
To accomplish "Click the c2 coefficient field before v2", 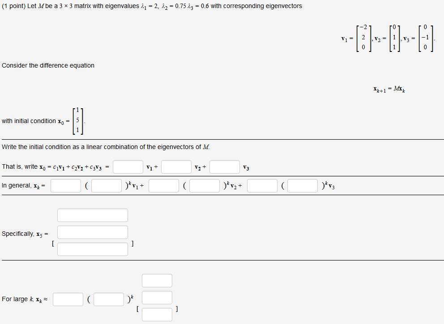I will [176, 166].
